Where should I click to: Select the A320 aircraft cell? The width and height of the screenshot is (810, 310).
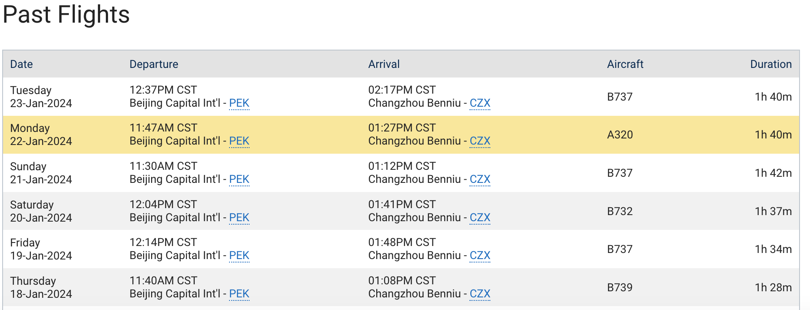620,135
